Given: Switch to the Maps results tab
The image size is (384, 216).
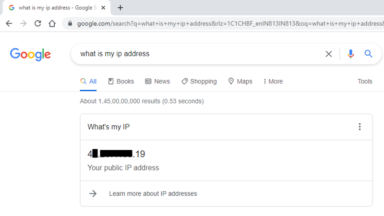Looking at the screenshot, I should point(240,81).
